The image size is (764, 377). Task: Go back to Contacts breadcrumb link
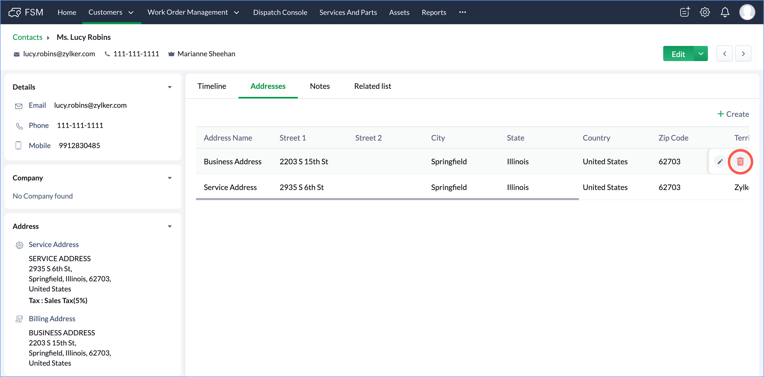tap(27, 37)
